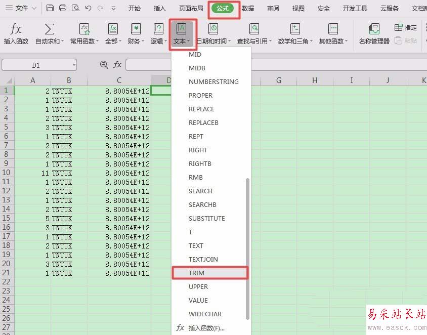Viewport: 427px width, 335px height.
Task: Expand the Lookup and Reference (查找与引用) dropdown arrow
Action: point(270,41)
